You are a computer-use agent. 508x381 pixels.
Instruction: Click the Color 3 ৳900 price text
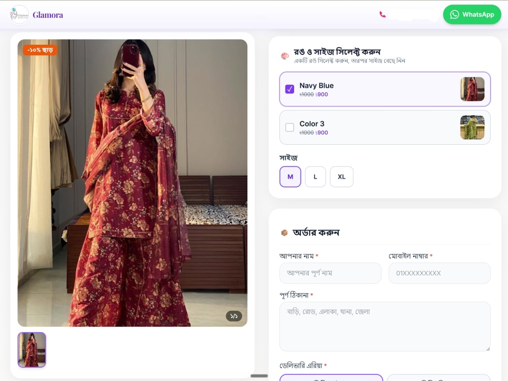tap(322, 133)
